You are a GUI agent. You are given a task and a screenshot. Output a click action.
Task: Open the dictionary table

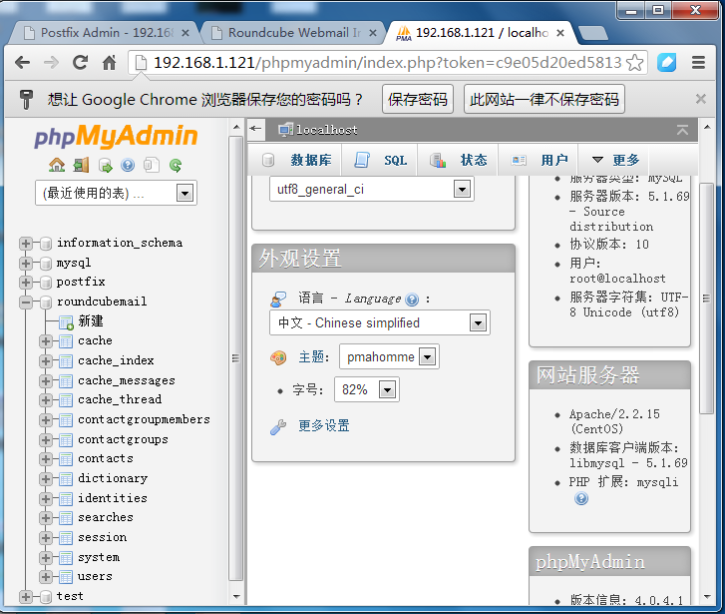113,478
